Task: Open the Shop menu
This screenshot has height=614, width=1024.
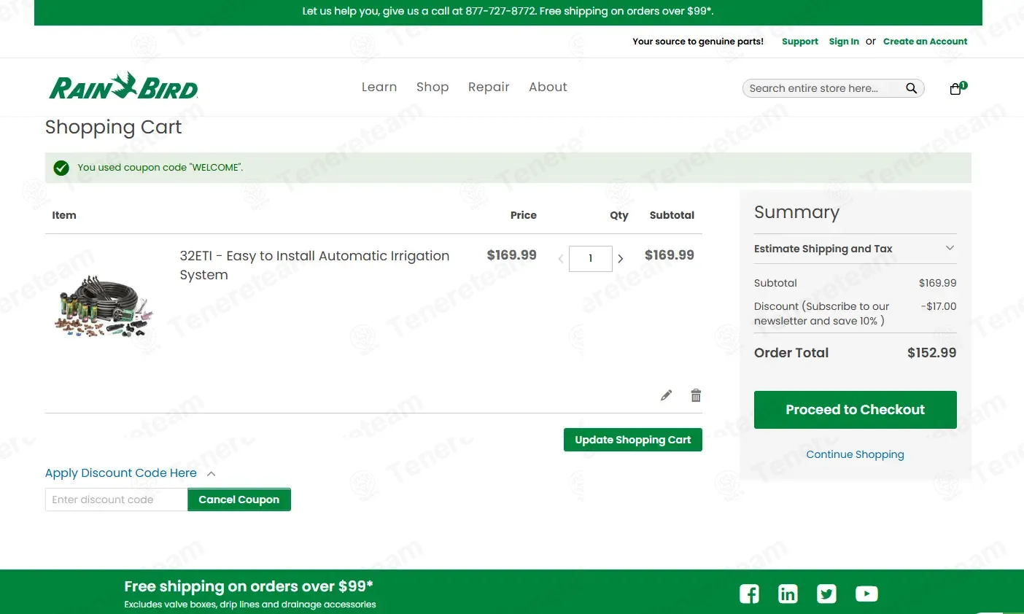Action: [433, 87]
